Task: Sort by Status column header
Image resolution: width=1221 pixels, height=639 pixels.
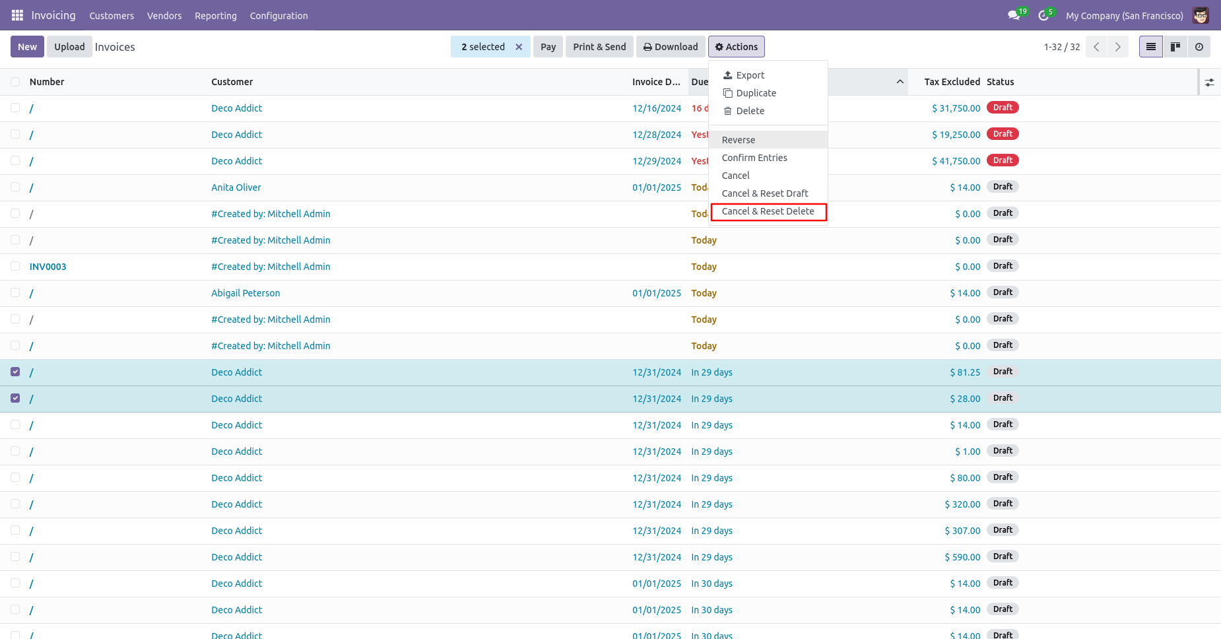Action: point(1000,82)
